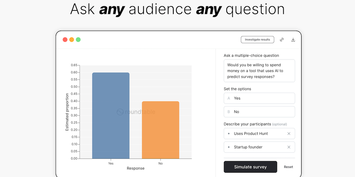Remove the Startup founder participant tag
This screenshot has width=355, height=177.
[289, 147]
